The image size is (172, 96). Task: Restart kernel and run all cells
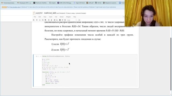coord(65,20)
